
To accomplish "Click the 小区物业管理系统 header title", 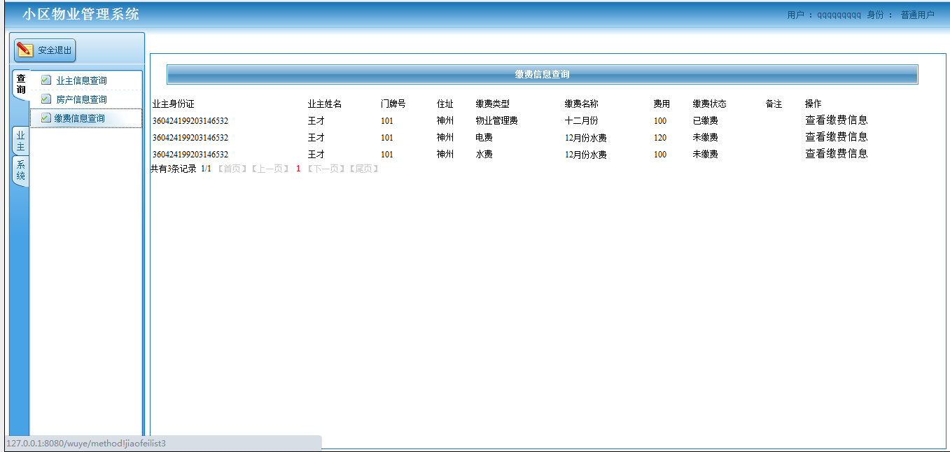I will (x=81, y=14).
